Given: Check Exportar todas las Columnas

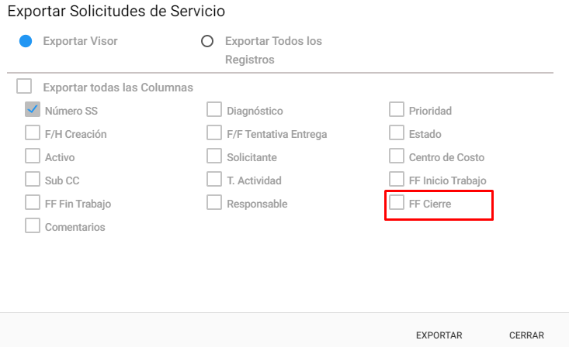Looking at the screenshot, I should click(24, 86).
